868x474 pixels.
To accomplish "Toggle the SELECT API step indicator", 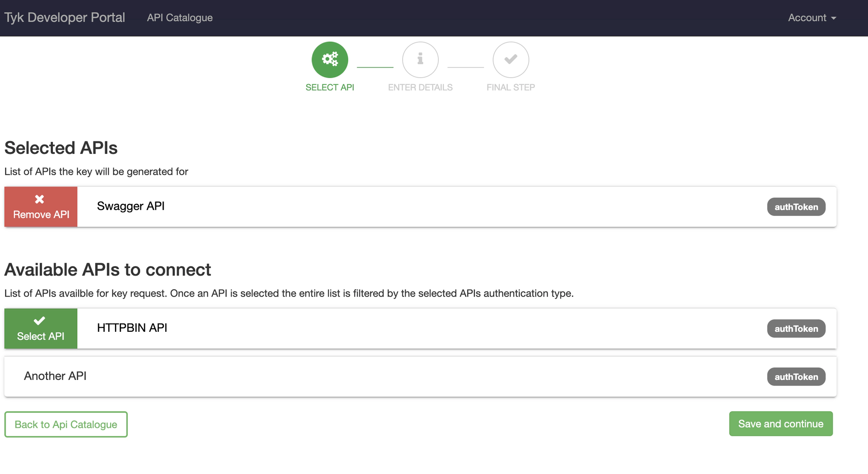I will [x=329, y=59].
